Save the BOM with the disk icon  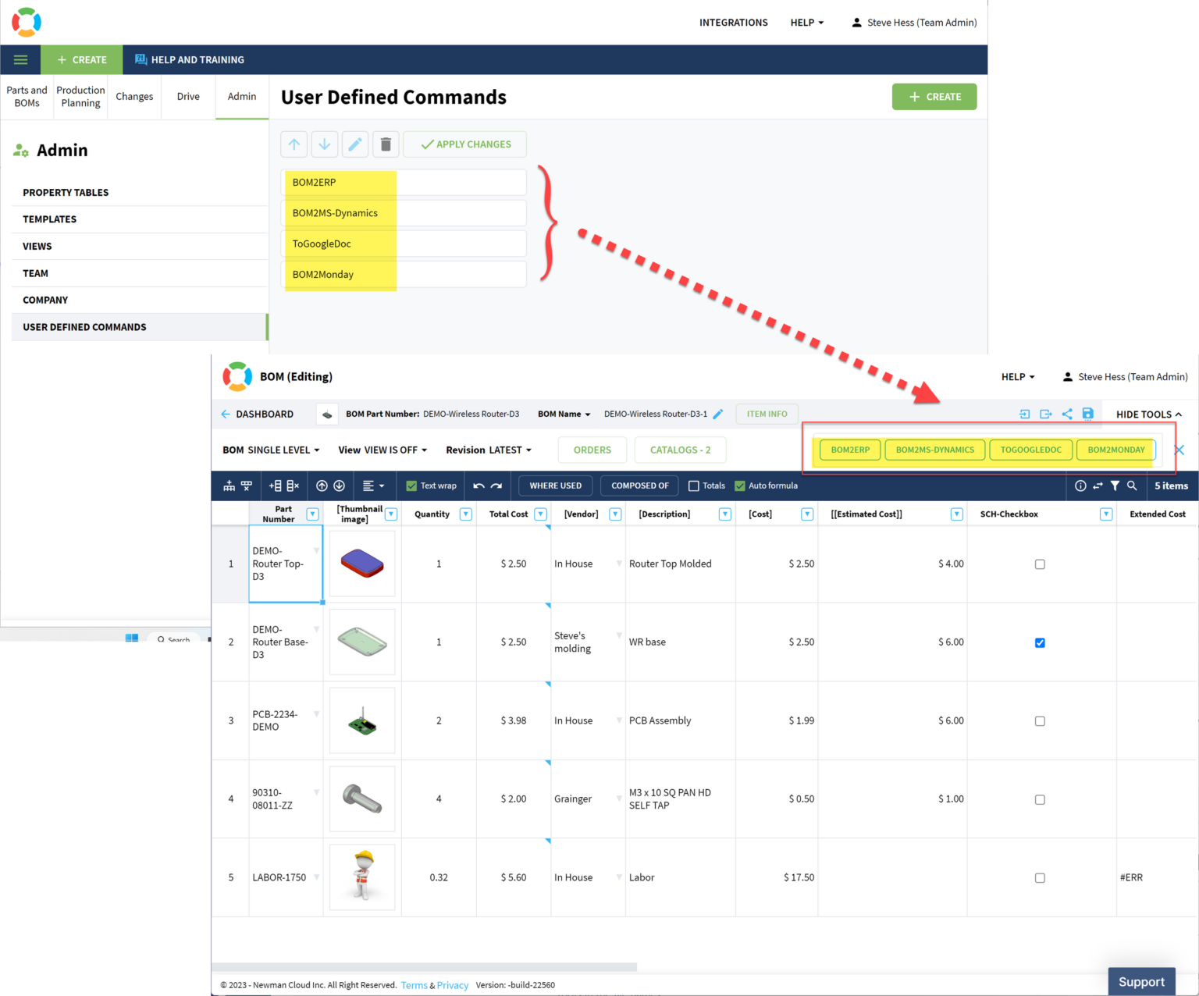coord(1087,414)
